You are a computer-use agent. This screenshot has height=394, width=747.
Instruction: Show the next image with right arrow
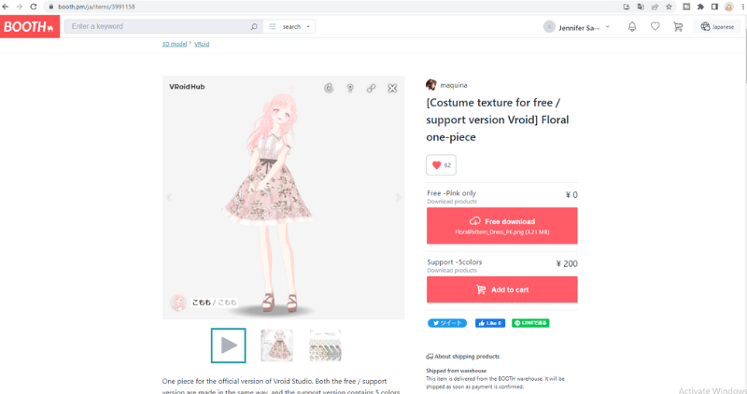(399, 197)
